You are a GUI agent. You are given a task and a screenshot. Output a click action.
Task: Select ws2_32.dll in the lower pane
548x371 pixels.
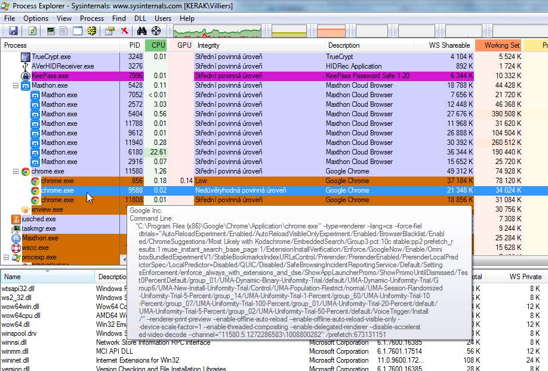[17, 298]
